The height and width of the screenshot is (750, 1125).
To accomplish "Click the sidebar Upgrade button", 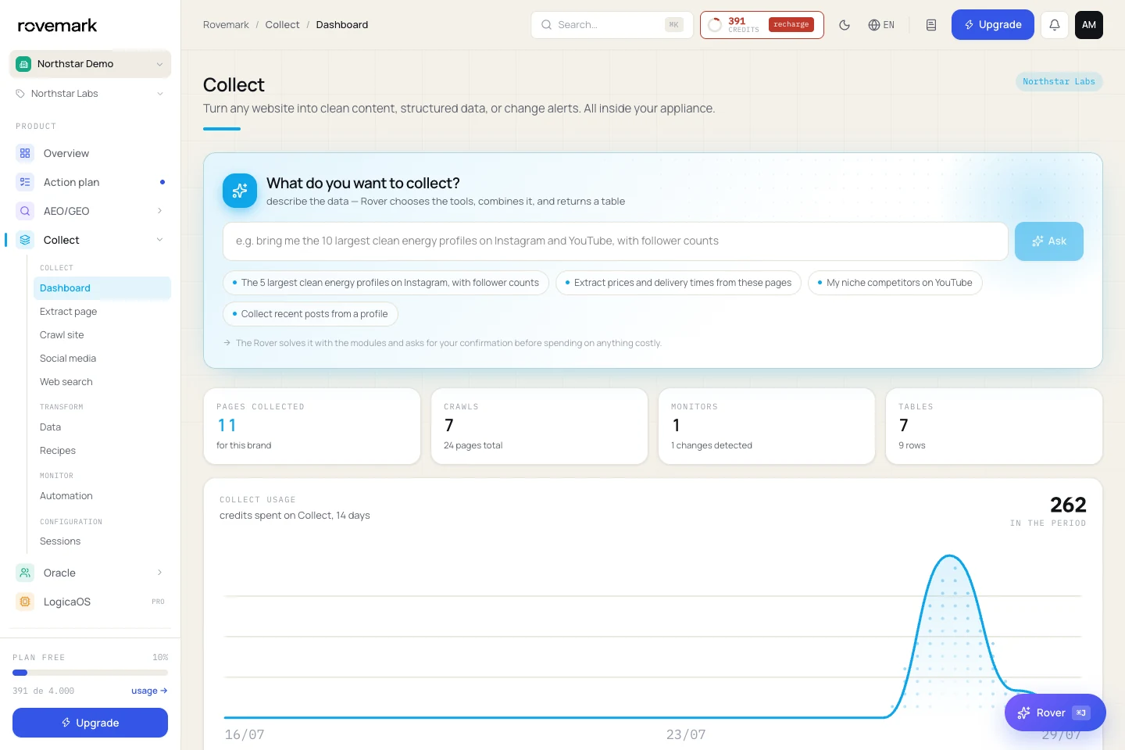I will click(90, 723).
